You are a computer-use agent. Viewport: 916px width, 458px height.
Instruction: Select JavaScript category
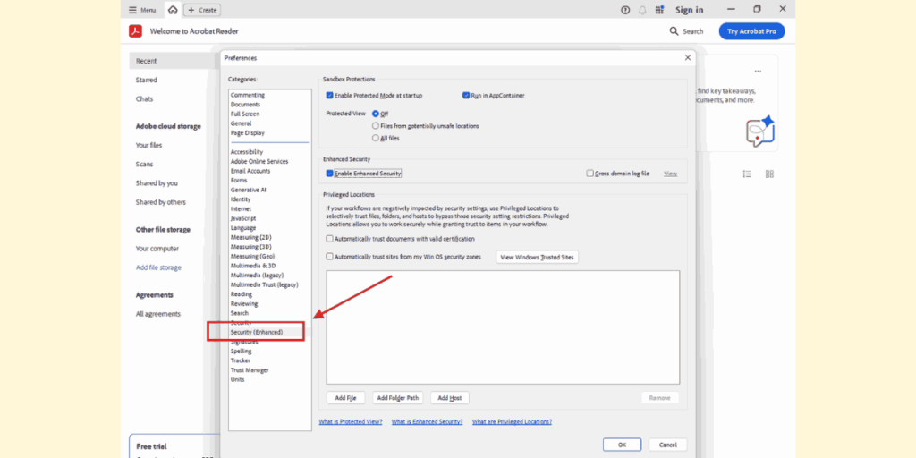click(x=243, y=218)
